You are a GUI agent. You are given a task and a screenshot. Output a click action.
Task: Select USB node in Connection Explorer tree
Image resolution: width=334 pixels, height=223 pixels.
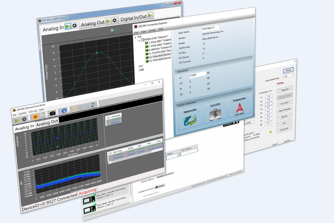click(x=141, y=70)
